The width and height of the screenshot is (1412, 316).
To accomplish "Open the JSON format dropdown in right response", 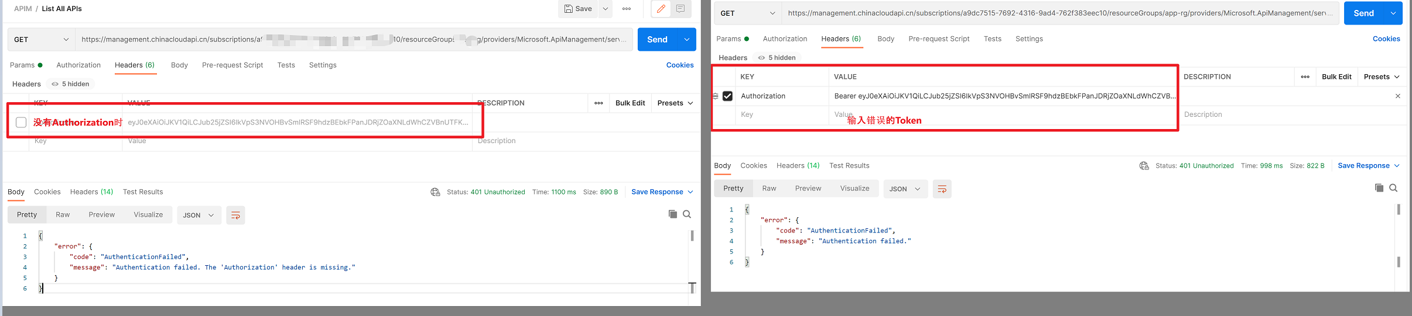I will click(x=904, y=189).
